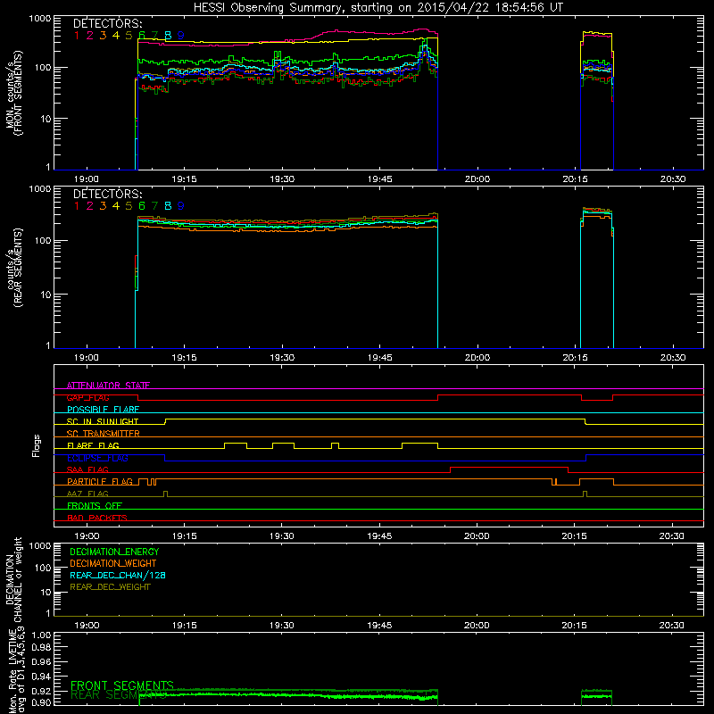
Task: Select the POSSIBLE_FLARE flag label
Action: (103, 410)
